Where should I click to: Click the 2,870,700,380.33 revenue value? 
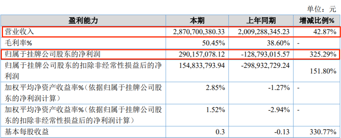pos(199,32)
